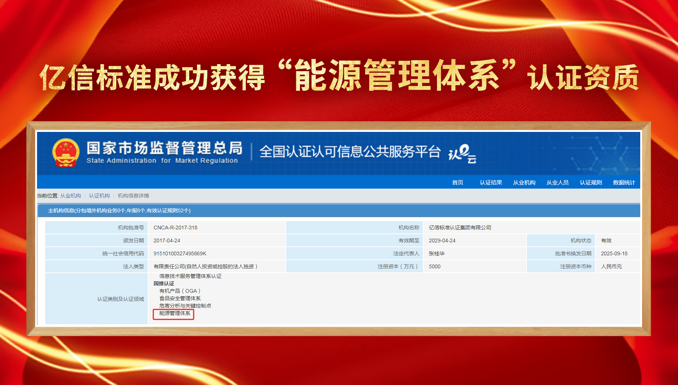Image resolution: width=678 pixels, height=385 pixels.
Task: Open the 认证规则 navigation item
Action: (x=590, y=182)
